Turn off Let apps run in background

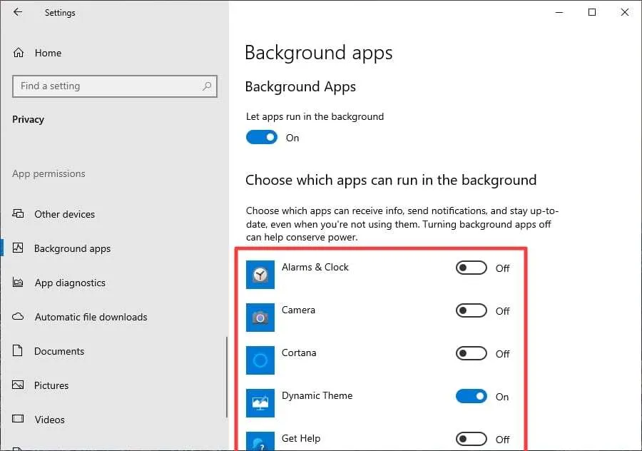262,138
